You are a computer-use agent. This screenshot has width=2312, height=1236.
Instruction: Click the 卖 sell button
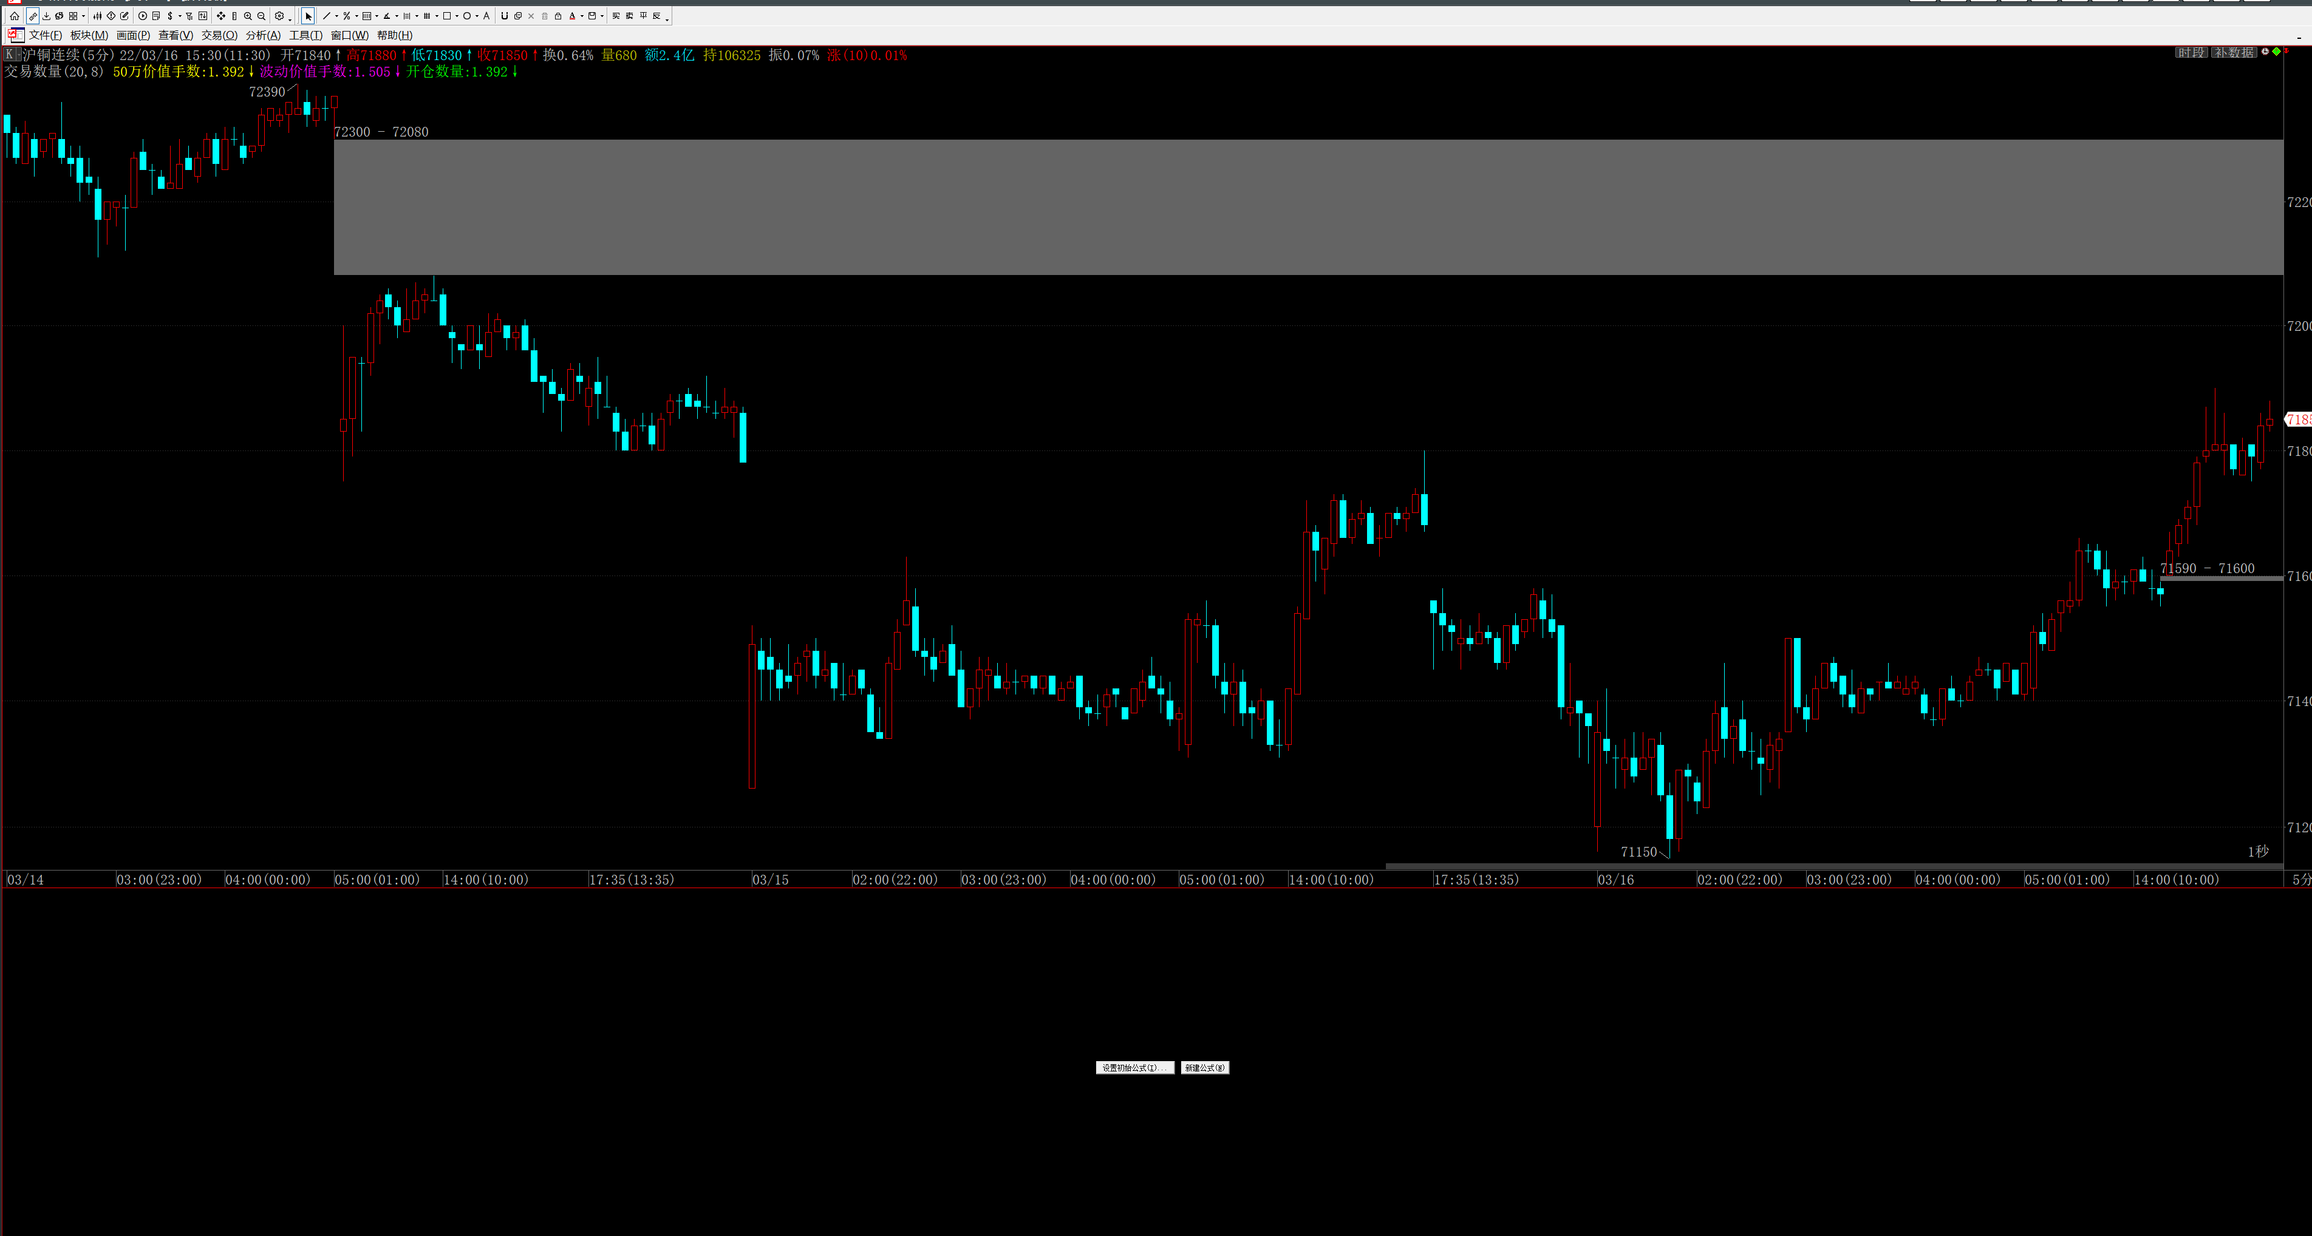pyautogui.click(x=629, y=16)
